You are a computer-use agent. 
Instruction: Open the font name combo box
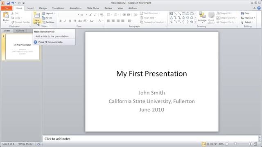point(69,15)
